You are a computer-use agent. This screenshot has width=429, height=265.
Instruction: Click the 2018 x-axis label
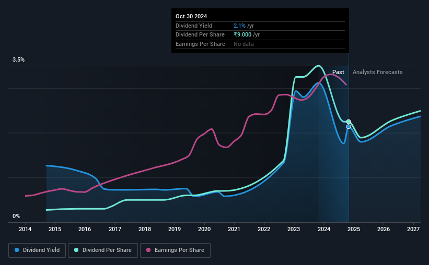tap(145, 229)
